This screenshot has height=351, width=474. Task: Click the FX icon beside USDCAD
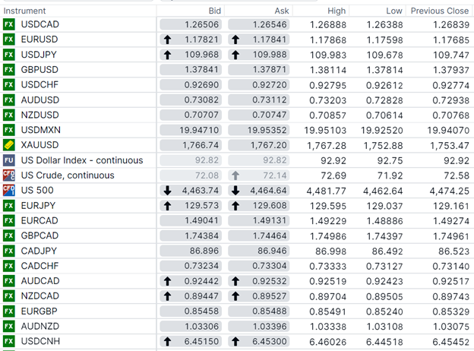[x=9, y=24]
